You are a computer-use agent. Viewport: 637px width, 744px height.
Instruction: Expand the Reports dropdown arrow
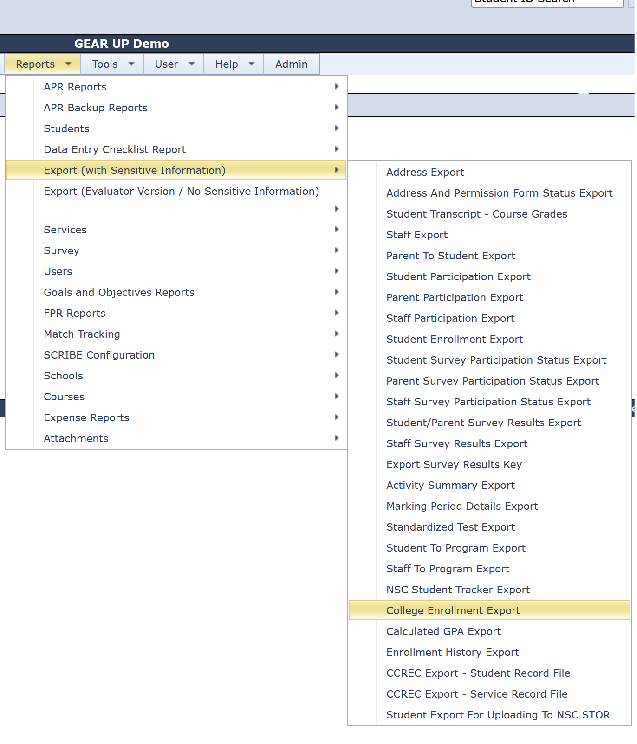point(68,64)
